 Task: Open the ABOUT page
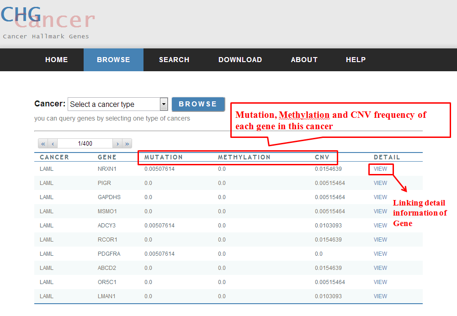tap(304, 60)
